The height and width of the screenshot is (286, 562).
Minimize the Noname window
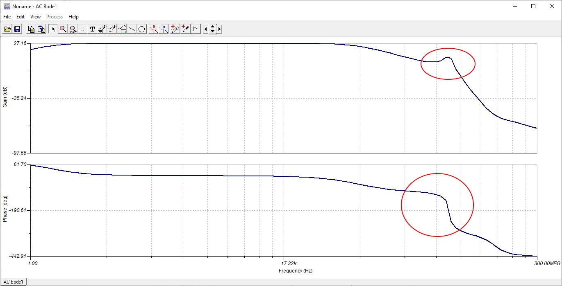pos(515,6)
